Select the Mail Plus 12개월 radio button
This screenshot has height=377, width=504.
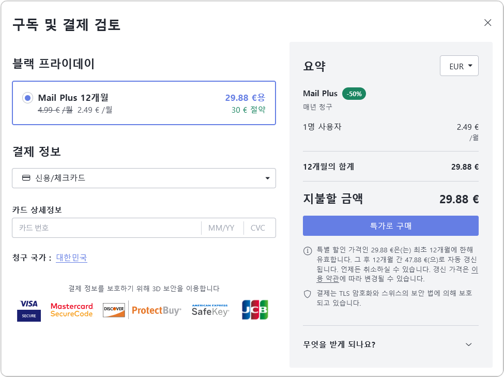[28, 98]
